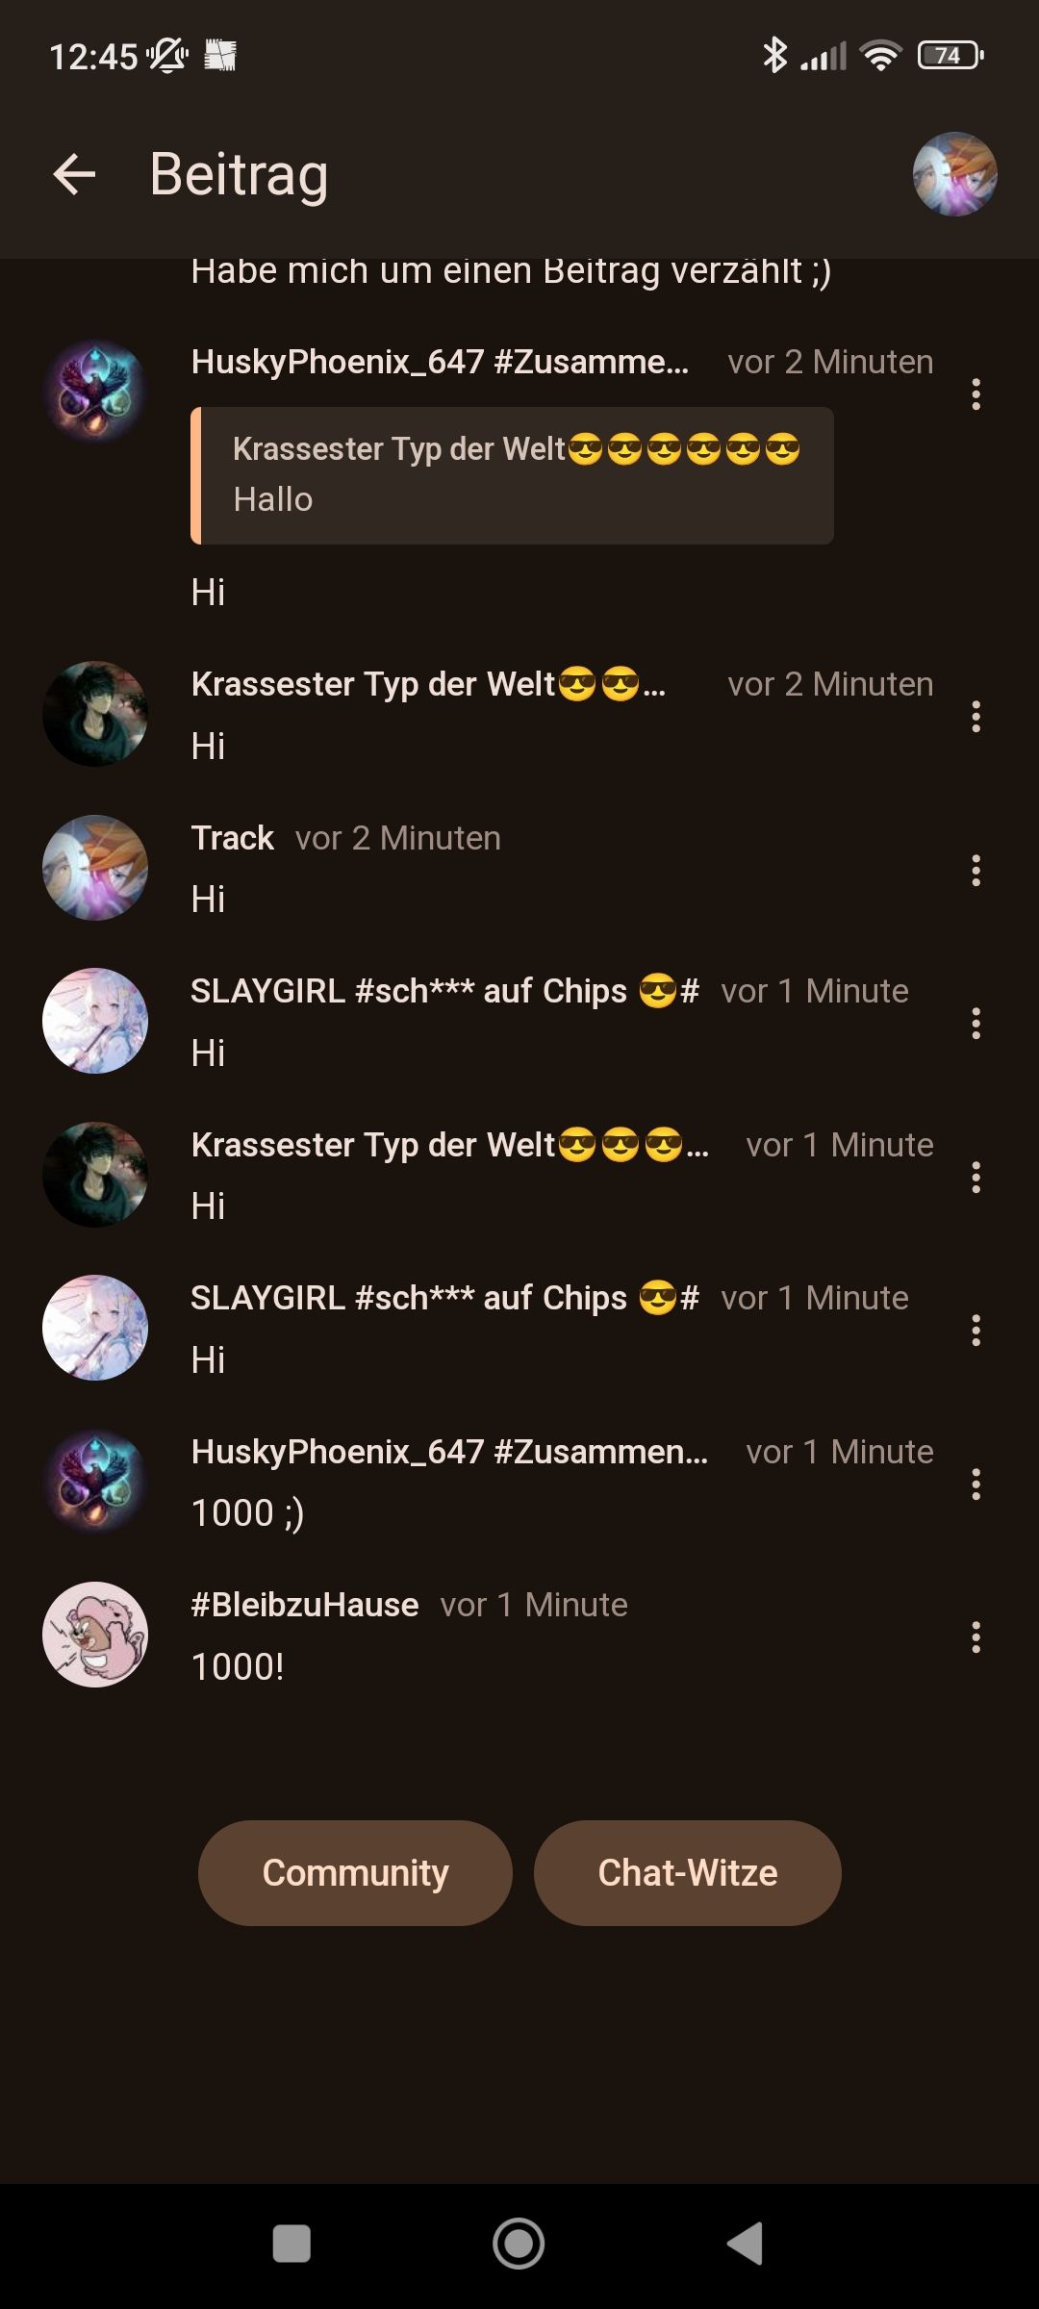Tap the Android back triangle button
The height and width of the screenshot is (2309, 1039).
(745, 2244)
